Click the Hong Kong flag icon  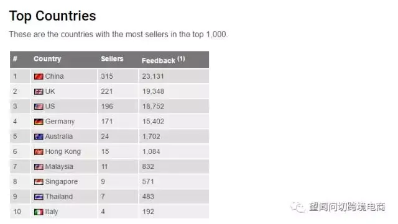coord(39,152)
